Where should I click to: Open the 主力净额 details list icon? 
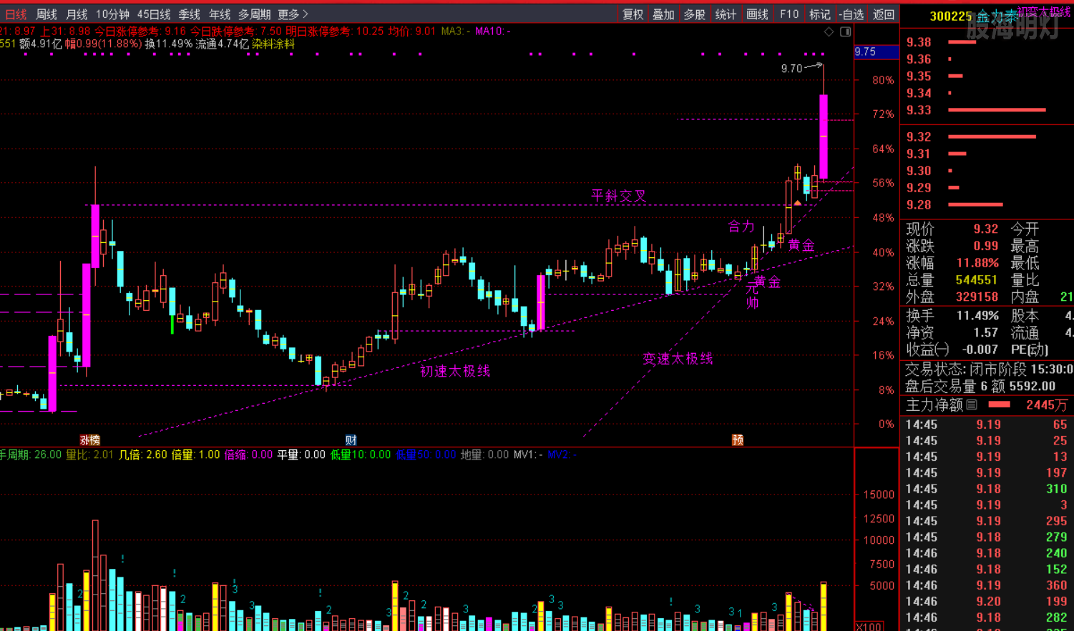(x=972, y=404)
